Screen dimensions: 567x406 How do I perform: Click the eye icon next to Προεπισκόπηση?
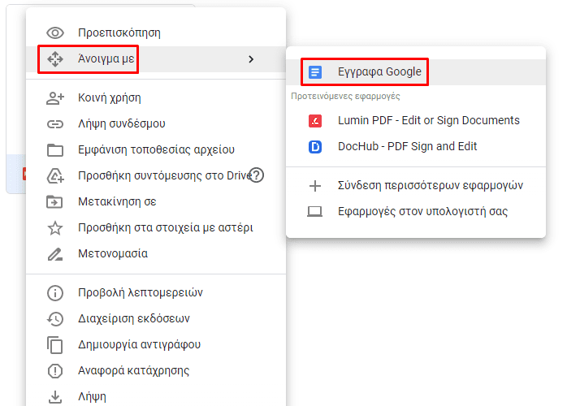pyautogui.click(x=55, y=33)
